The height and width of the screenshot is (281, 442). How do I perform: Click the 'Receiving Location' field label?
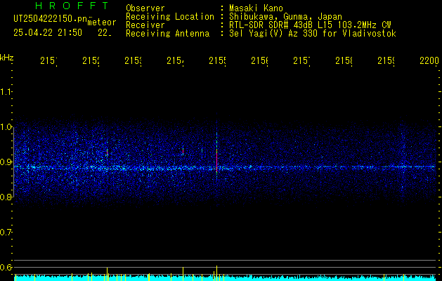pyautogui.click(x=170, y=16)
